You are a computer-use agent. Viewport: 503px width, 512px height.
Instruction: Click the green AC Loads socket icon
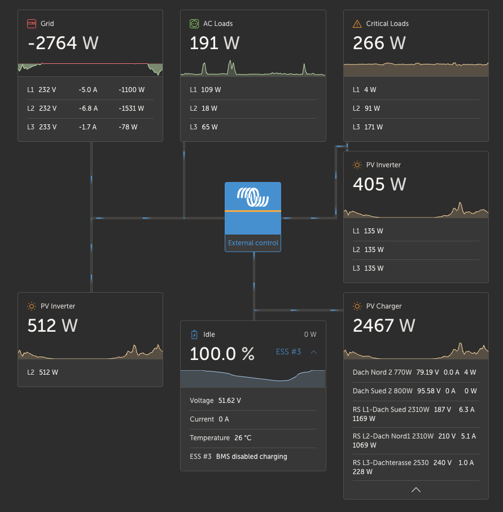point(194,24)
